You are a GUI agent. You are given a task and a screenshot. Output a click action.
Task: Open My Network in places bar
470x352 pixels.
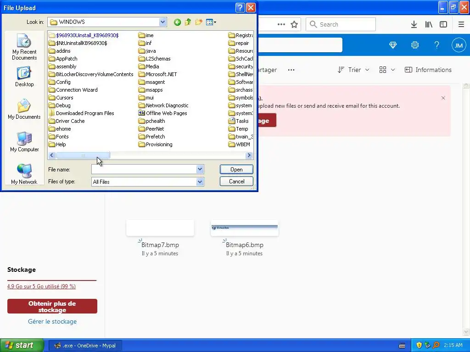click(24, 174)
